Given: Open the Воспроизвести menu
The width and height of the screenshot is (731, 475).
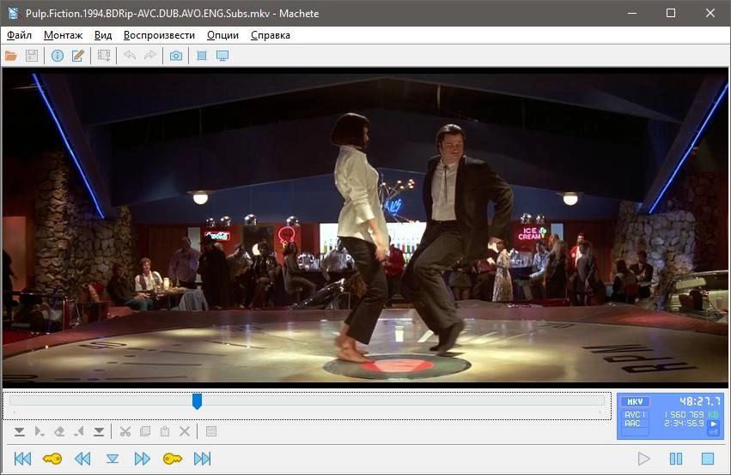Looking at the screenshot, I should [x=159, y=35].
